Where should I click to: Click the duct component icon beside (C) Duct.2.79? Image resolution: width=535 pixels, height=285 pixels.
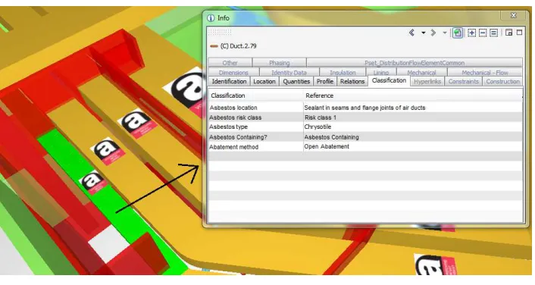pos(214,46)
